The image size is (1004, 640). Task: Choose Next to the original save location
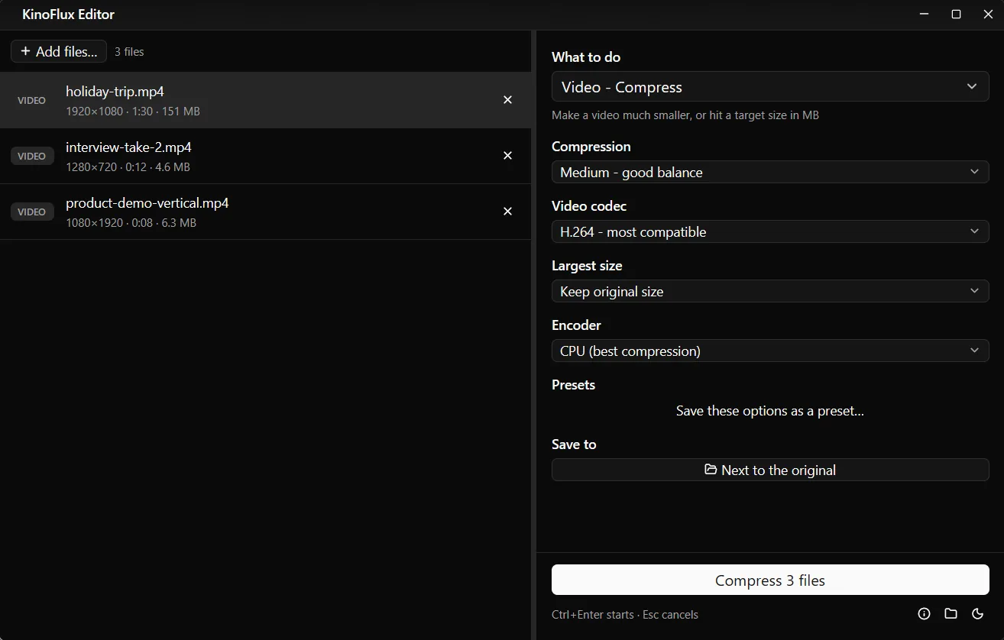click(x=770, y=470)
